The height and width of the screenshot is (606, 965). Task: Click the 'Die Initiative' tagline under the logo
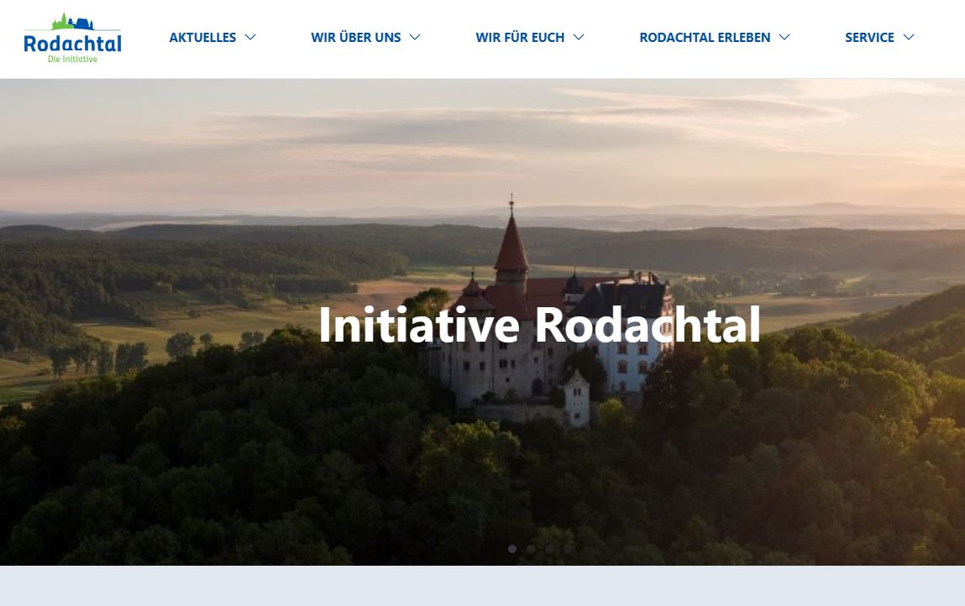pos(72,59)
